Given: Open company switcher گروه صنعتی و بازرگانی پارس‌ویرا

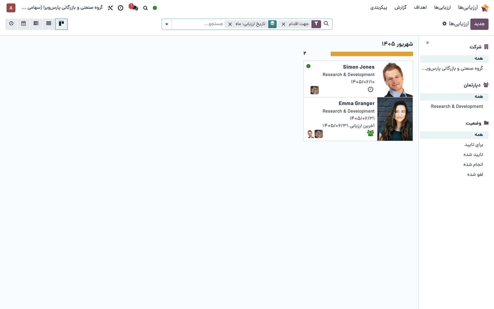Looking at the screenshot, I should pyautogui.click(x=63, y=7).
